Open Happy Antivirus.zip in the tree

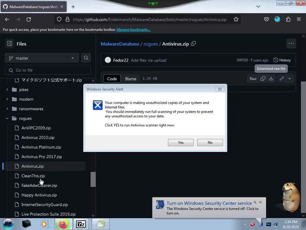click(39, 195)
